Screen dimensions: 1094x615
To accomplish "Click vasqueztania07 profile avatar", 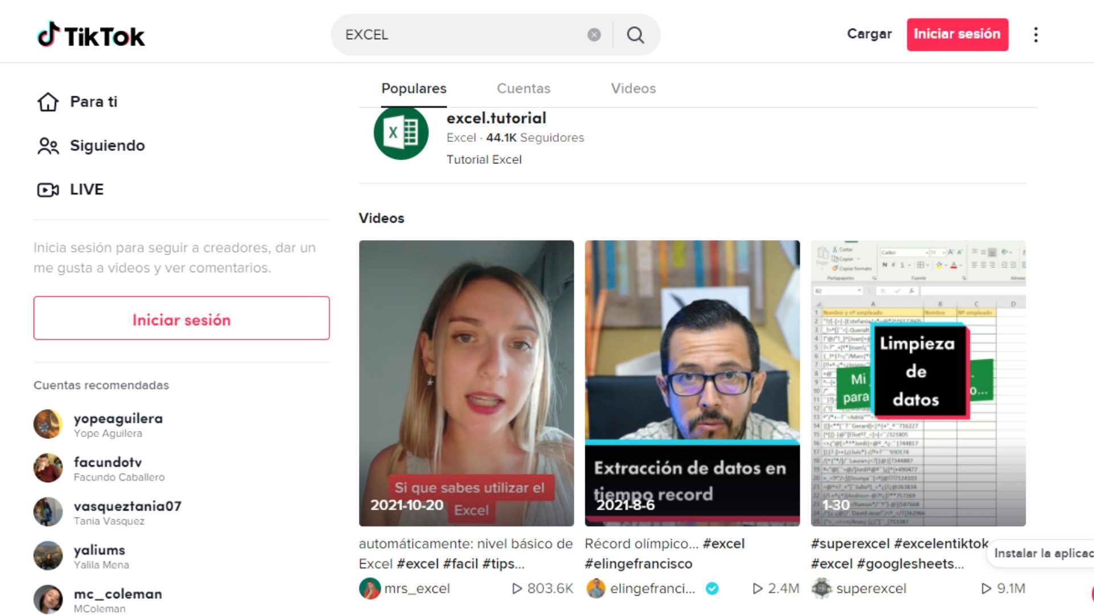I will (48, 512).
